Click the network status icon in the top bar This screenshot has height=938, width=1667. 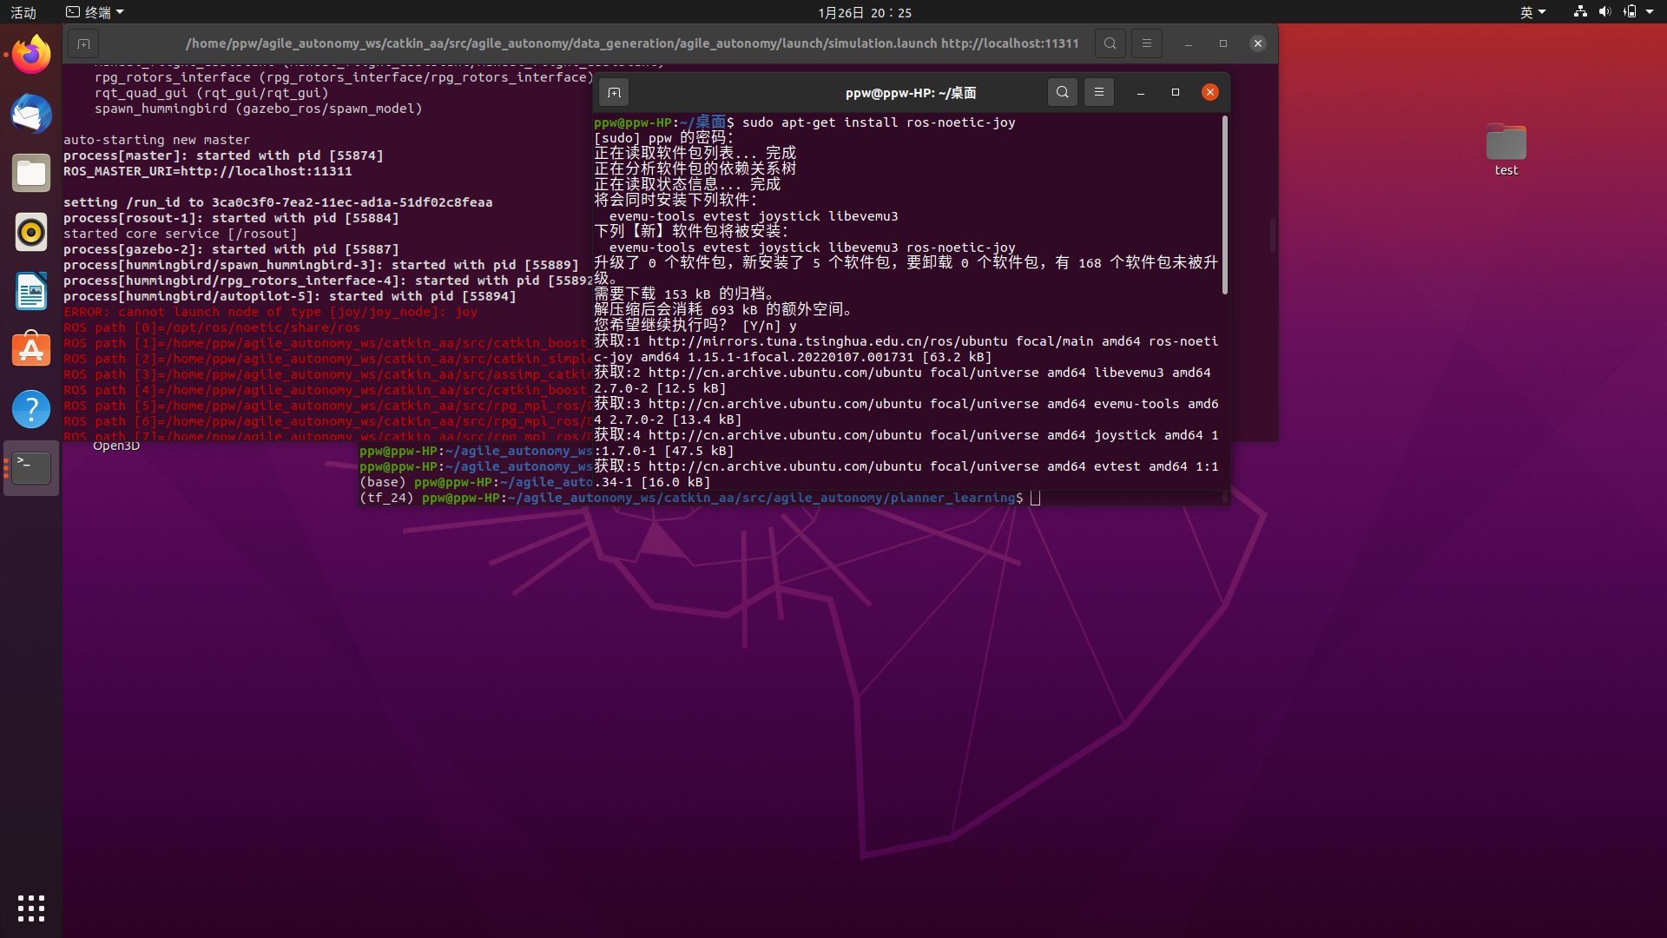click(x=1579, y=11)
